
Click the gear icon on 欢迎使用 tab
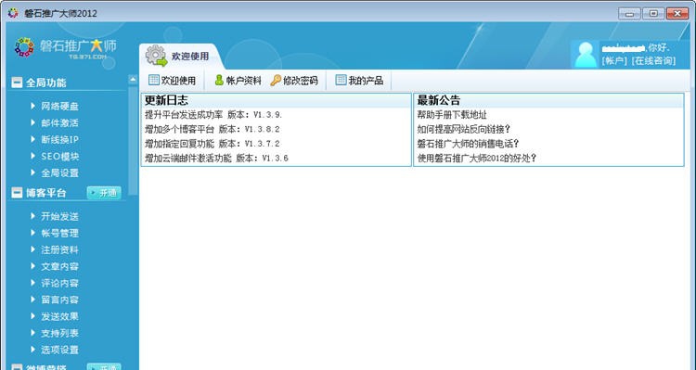point(156,56)
